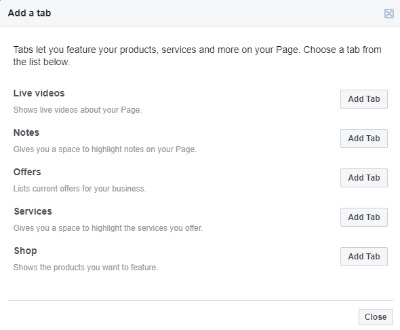This screenshot has height=330, width=400.
Task: Add the Notes tab
Action: pyautogui.click(x=364, y=139)
